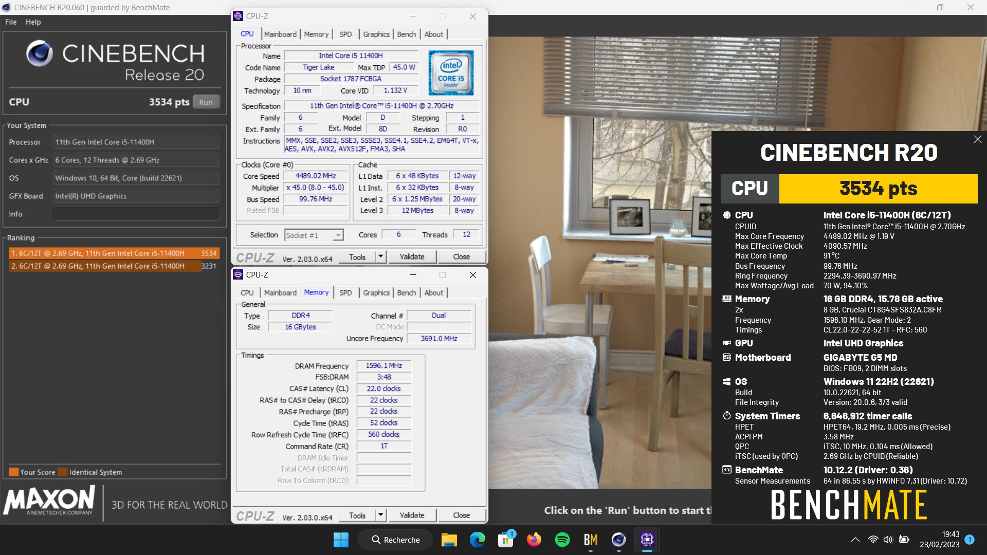
Task: Open File Explorer from taskbar
Action: [x=449, y=540]
